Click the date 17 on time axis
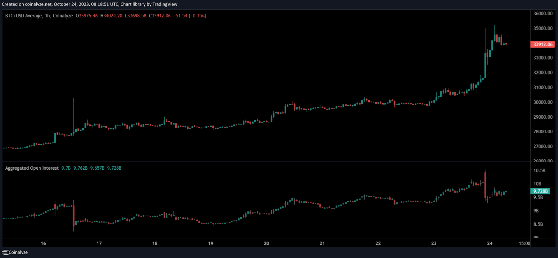The width and height of the screenshot is (558, 258). (x=99, y=243)
